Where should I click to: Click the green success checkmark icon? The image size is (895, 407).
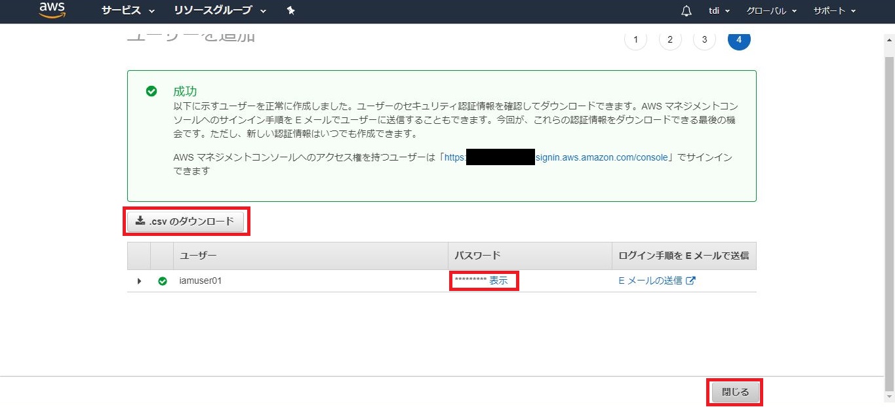151,91
